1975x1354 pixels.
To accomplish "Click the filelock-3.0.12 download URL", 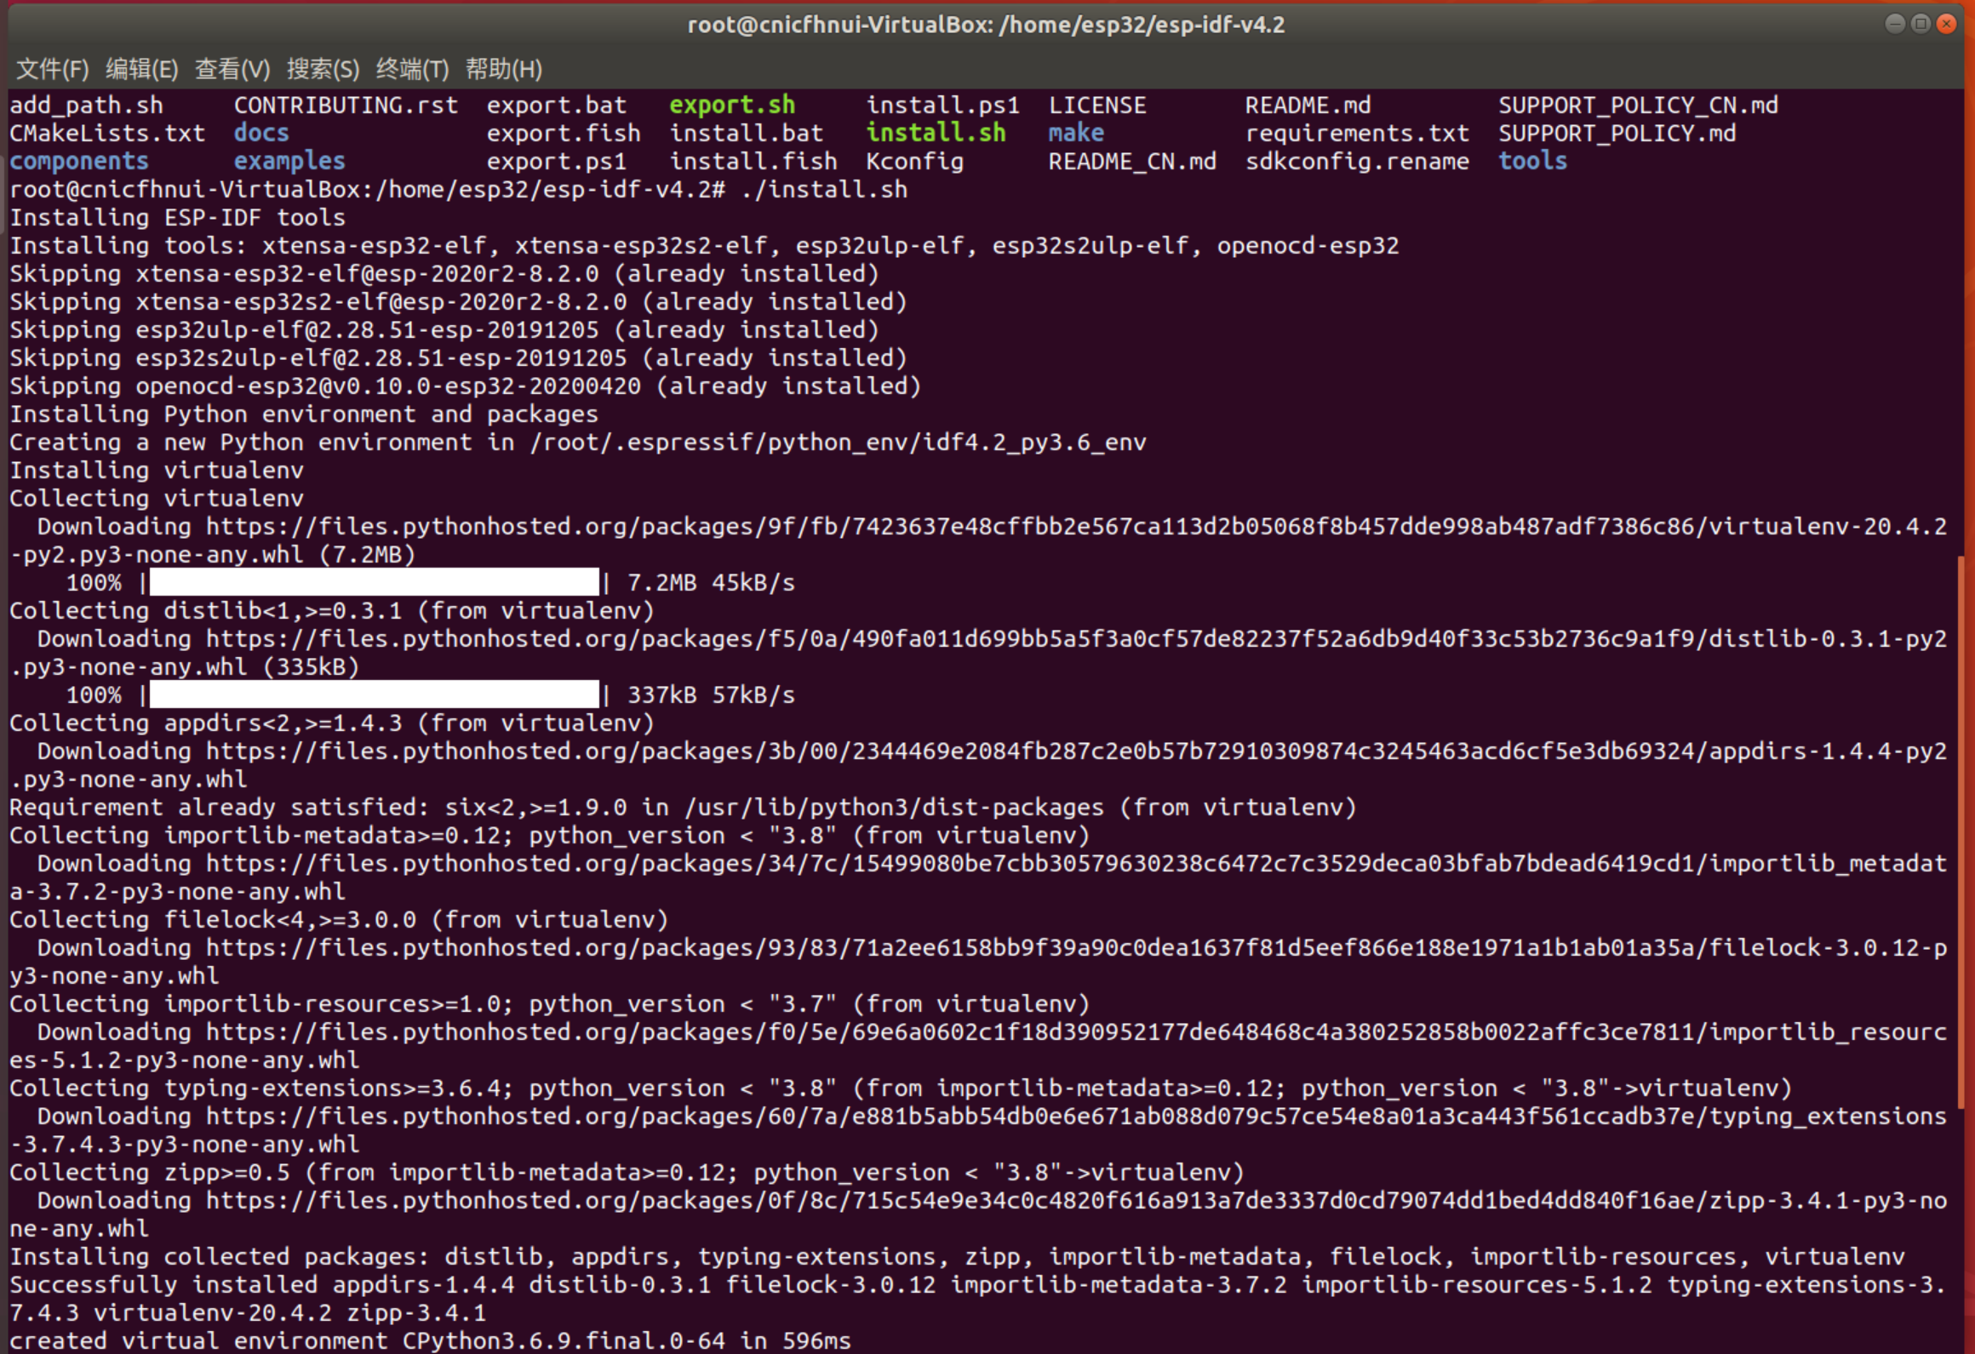I will (x=936, y=947).
